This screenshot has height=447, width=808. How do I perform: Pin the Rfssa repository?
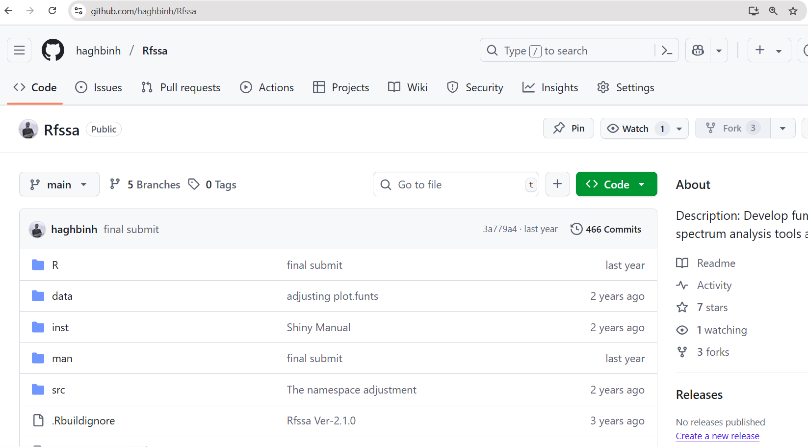pos(568,128)
